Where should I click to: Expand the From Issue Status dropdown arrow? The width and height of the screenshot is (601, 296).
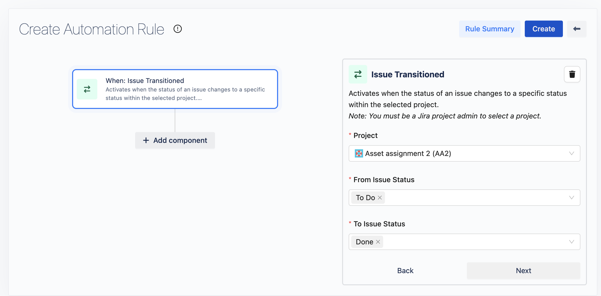tap(571, 198)
